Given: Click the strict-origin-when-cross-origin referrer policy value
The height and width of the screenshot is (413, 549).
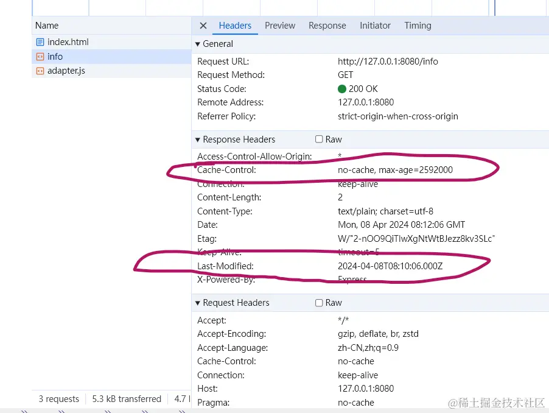Looking at the screenshot, I should (x=397, y=116).
